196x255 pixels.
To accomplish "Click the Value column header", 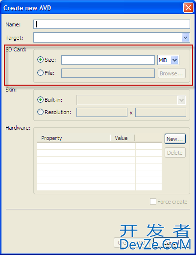I will (x=122, y=138).
